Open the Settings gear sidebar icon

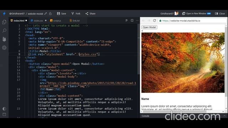(4, 48)
